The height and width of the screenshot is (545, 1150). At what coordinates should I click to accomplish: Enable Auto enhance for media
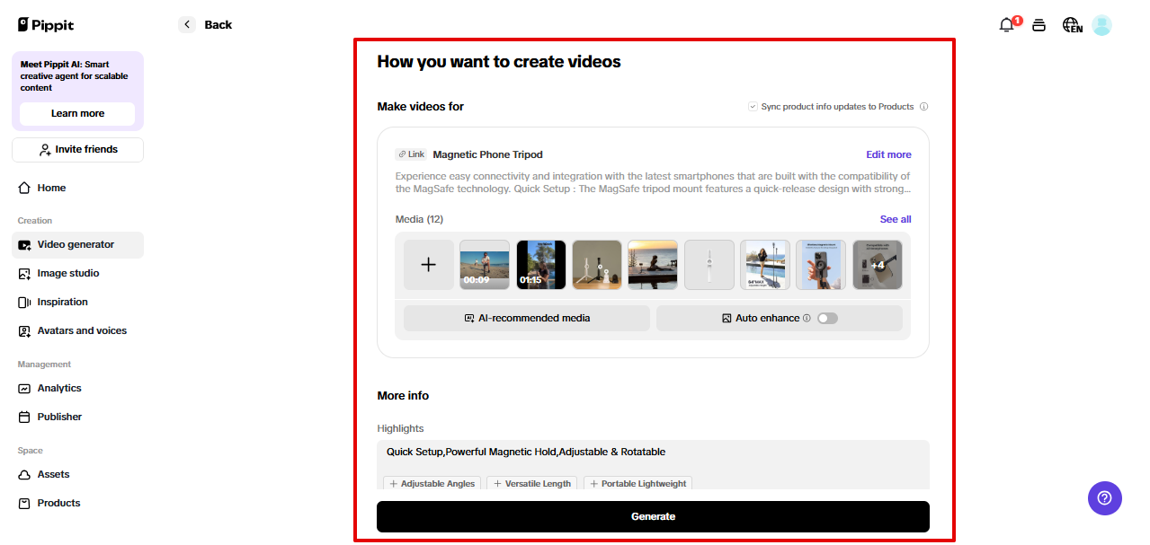tap(827, 318)
